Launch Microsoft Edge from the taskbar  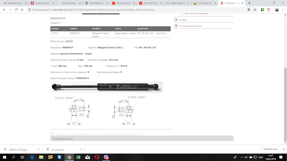tap(32, 157)
